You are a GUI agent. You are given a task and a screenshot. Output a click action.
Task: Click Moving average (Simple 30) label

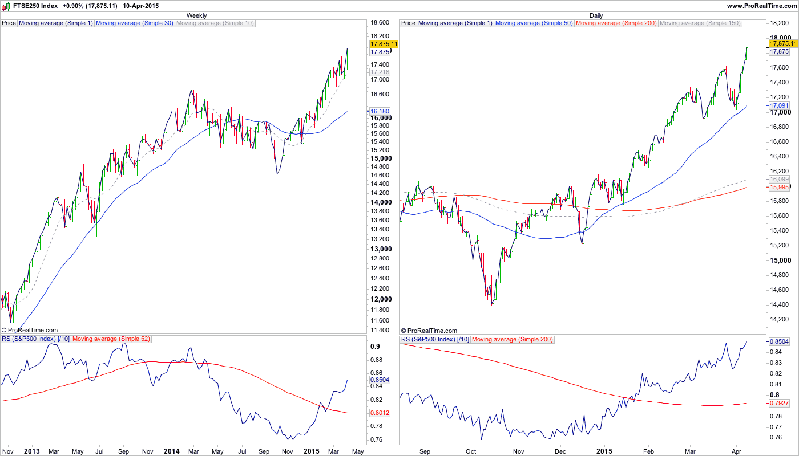[135, 23]
